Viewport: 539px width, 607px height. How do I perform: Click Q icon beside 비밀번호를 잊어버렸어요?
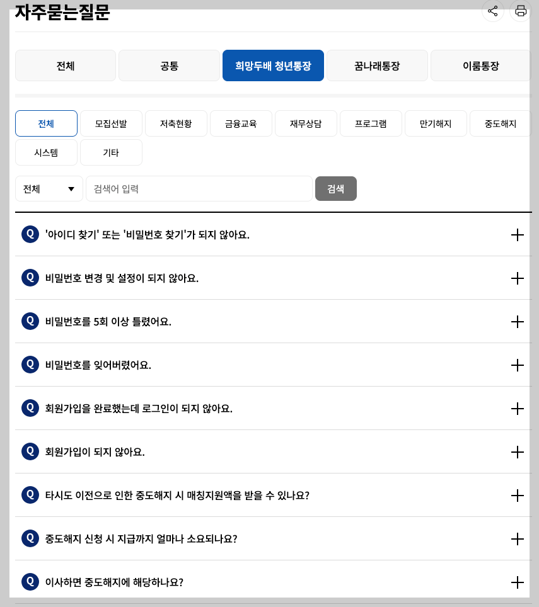click(30, 365)
